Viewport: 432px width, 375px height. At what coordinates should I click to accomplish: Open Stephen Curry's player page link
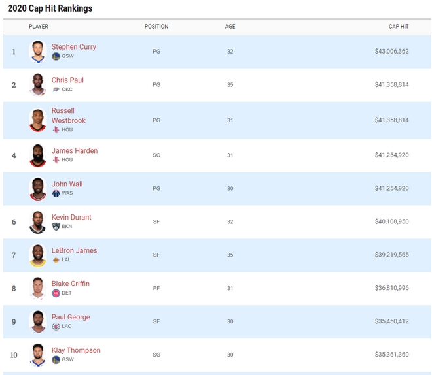[73, 47]
